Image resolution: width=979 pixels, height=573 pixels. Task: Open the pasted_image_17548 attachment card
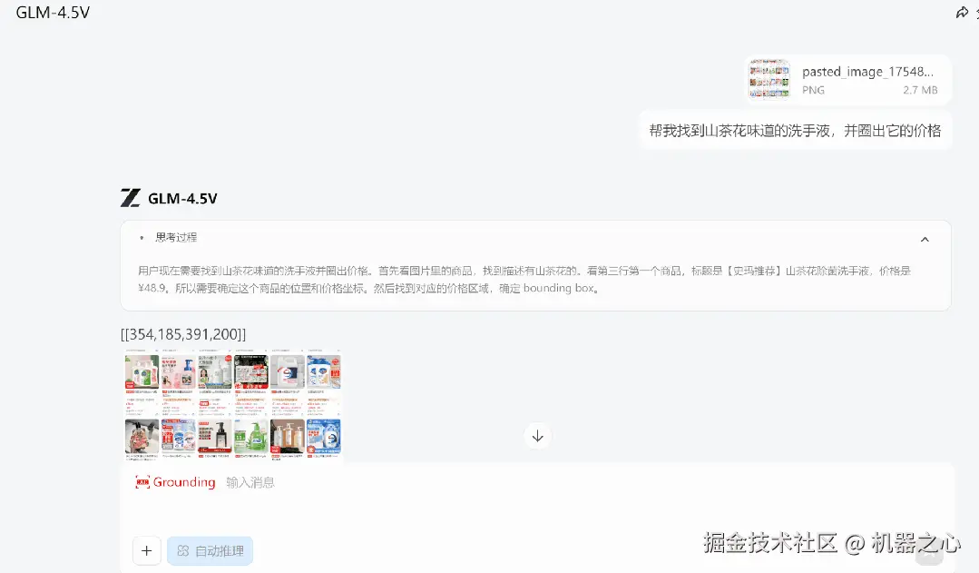(847, 80)
